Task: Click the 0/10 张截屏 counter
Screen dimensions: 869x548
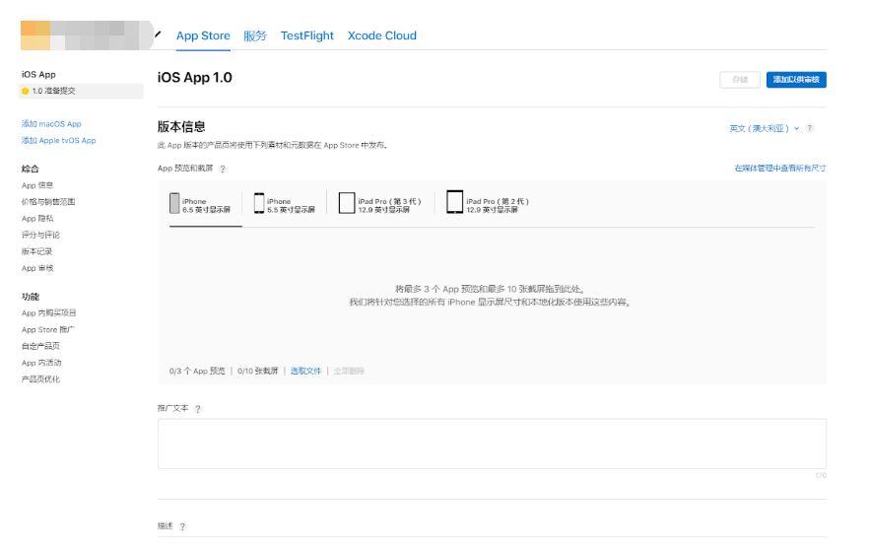Action: pyautogui.click(x=258, y=371)
